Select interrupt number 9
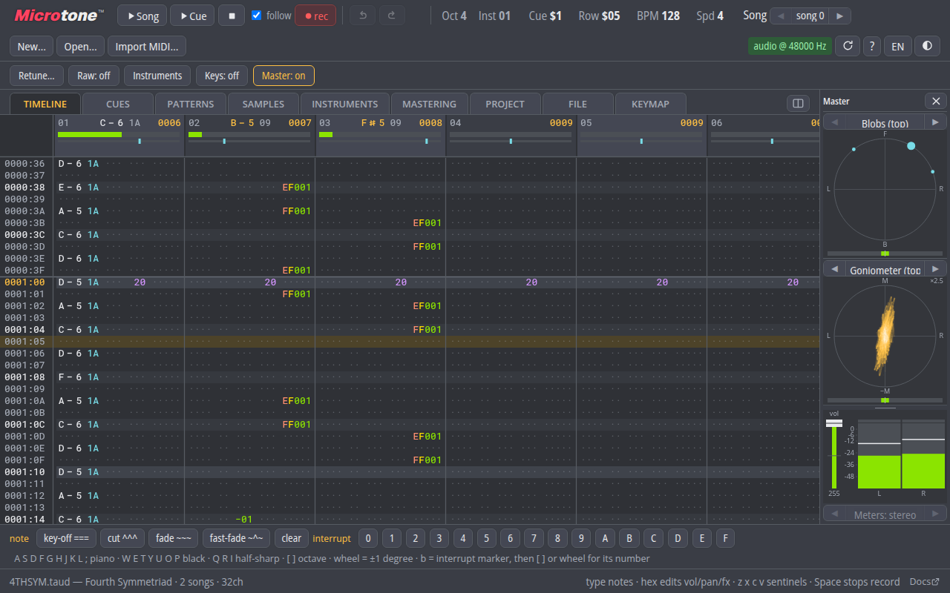Image resolution: width=950 pixels, height=593 pixels. click(580, 538)
